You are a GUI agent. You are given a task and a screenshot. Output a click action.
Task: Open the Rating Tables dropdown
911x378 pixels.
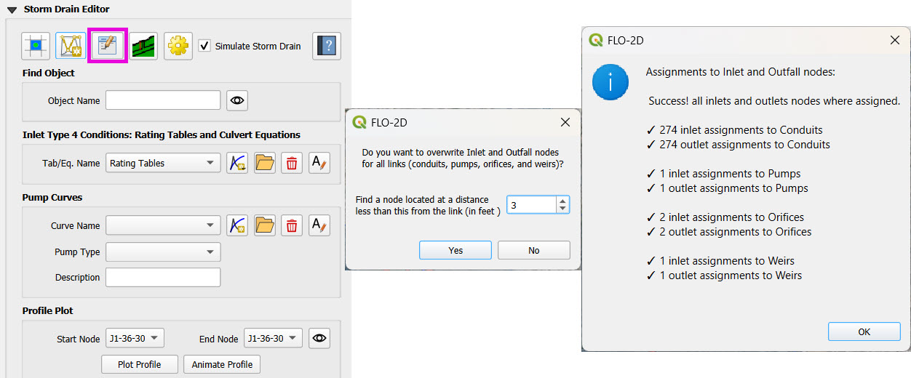click(163, 164)
